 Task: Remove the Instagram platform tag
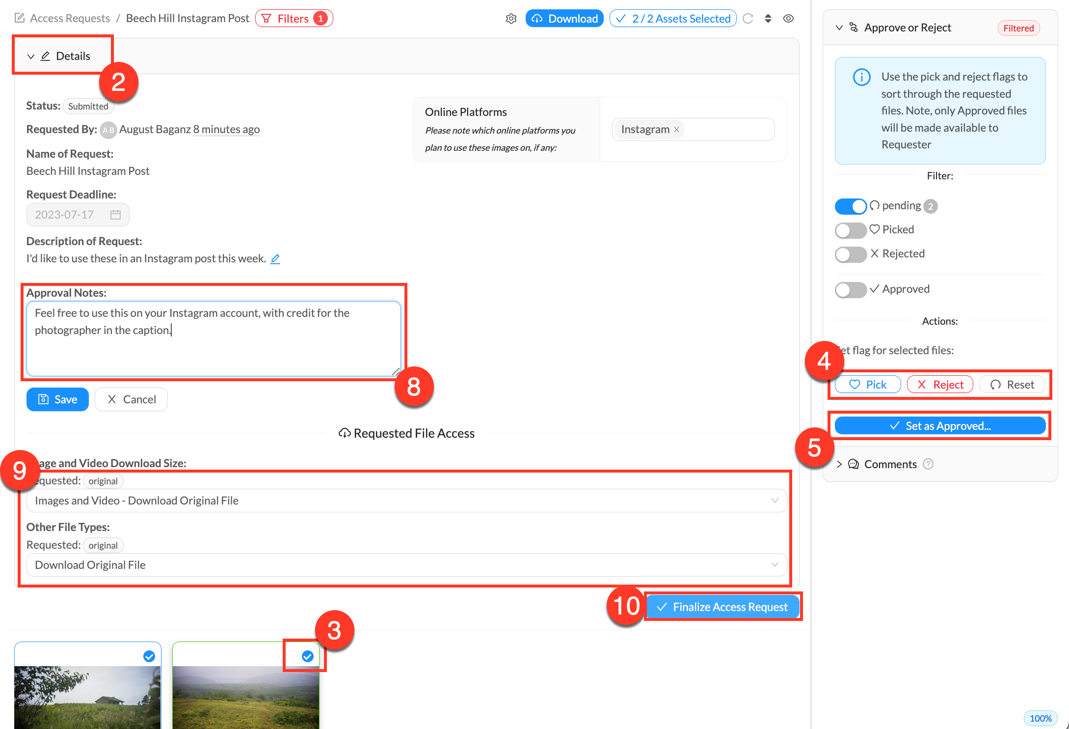[x=676, y=129]
